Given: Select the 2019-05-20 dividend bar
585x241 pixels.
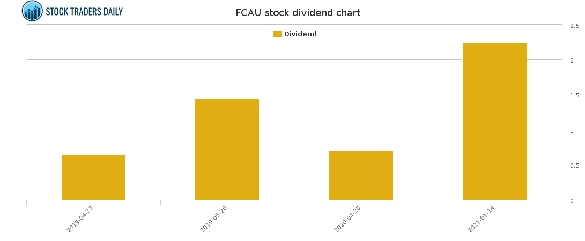Looking at the screenshot, I should click(227, 149).
